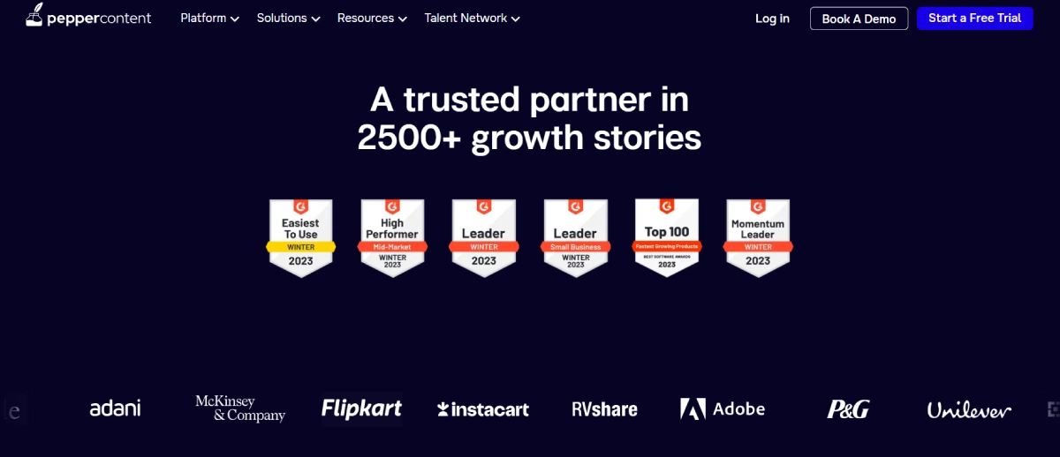Click the McKinsey & Company logo
The width and height of the screenshot is (1060, 457).
240,408
